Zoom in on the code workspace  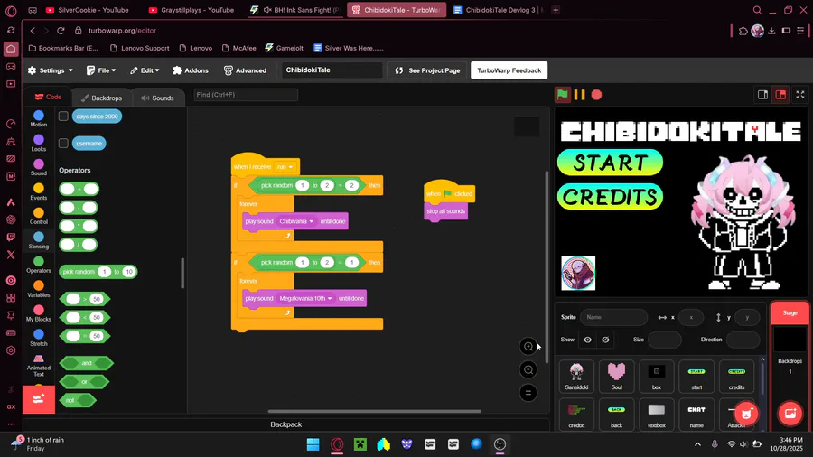coord(528,347)
